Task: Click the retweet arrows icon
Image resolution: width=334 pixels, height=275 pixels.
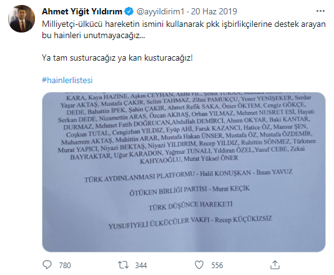Action: 124,265
